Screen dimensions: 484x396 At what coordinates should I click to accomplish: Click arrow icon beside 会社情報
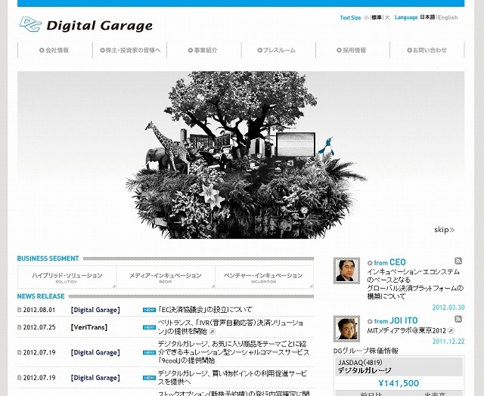tap(42, 50)
